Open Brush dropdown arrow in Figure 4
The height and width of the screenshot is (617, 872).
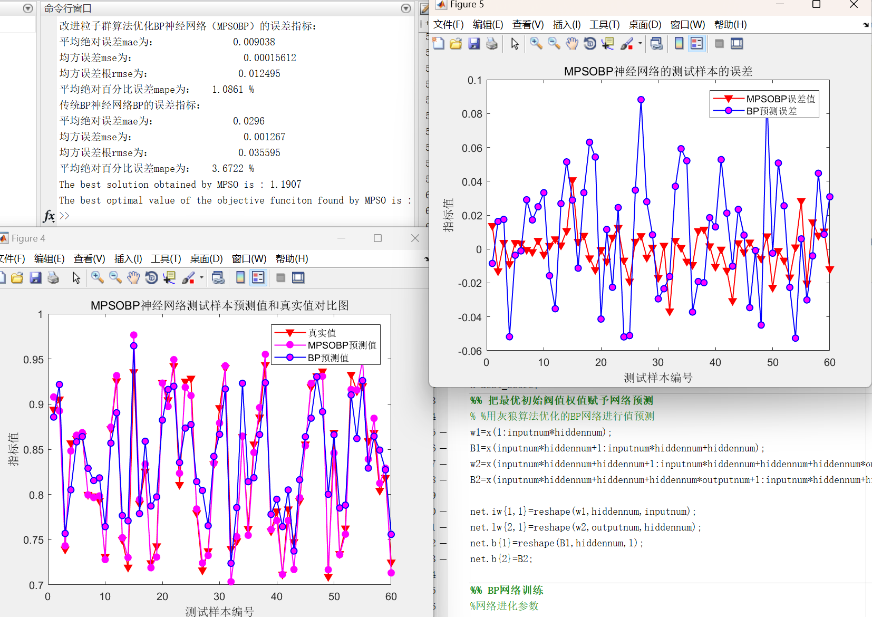tap(201, 278)
